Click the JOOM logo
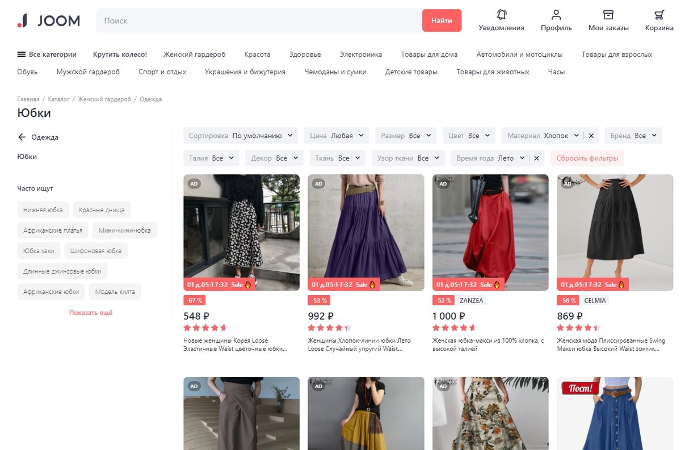Viewport: 681px width, 450px height. [x=49, y=21]
